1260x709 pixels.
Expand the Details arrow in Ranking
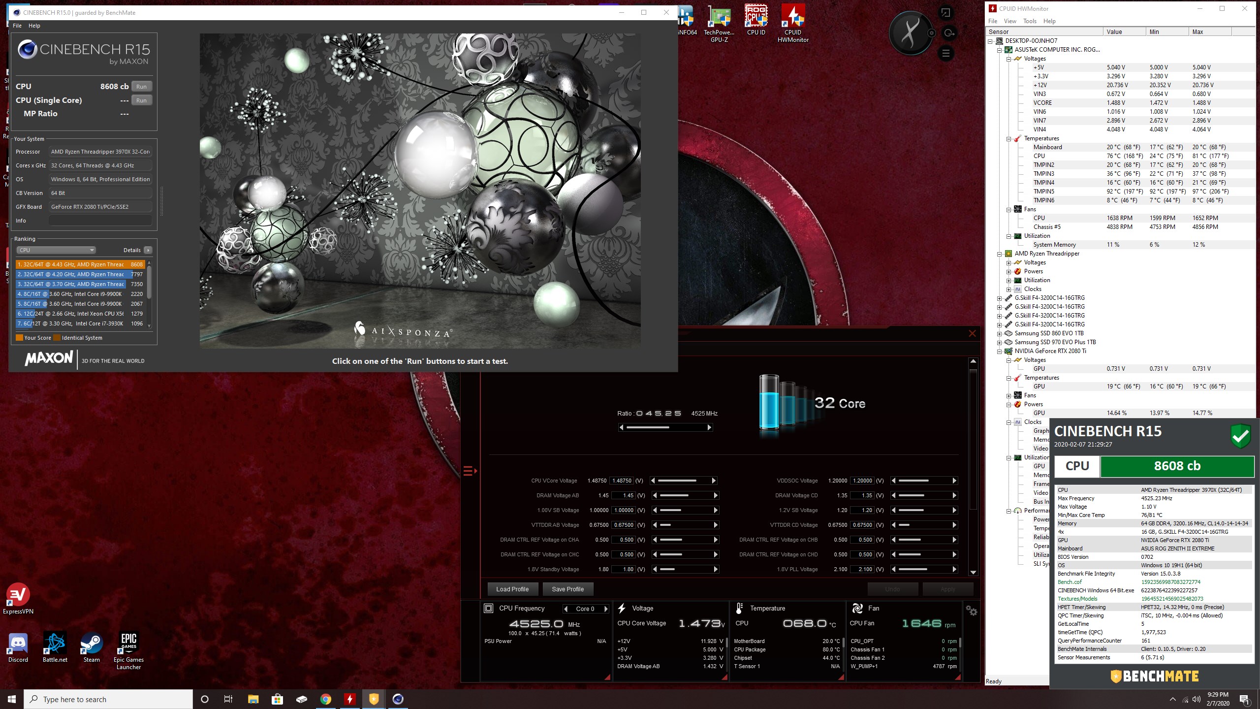pos(148,250)
